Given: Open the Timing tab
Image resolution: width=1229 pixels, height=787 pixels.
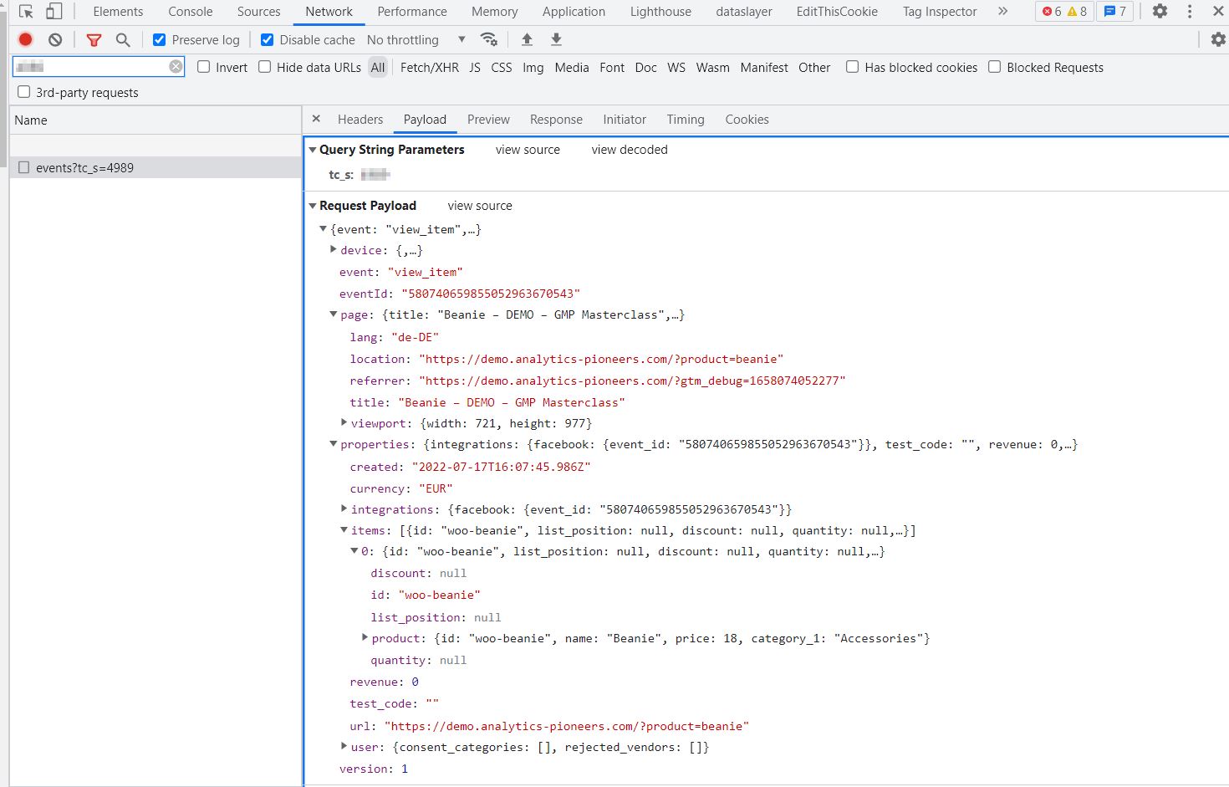Looking at the screenshot, I should tap(686, 120).
